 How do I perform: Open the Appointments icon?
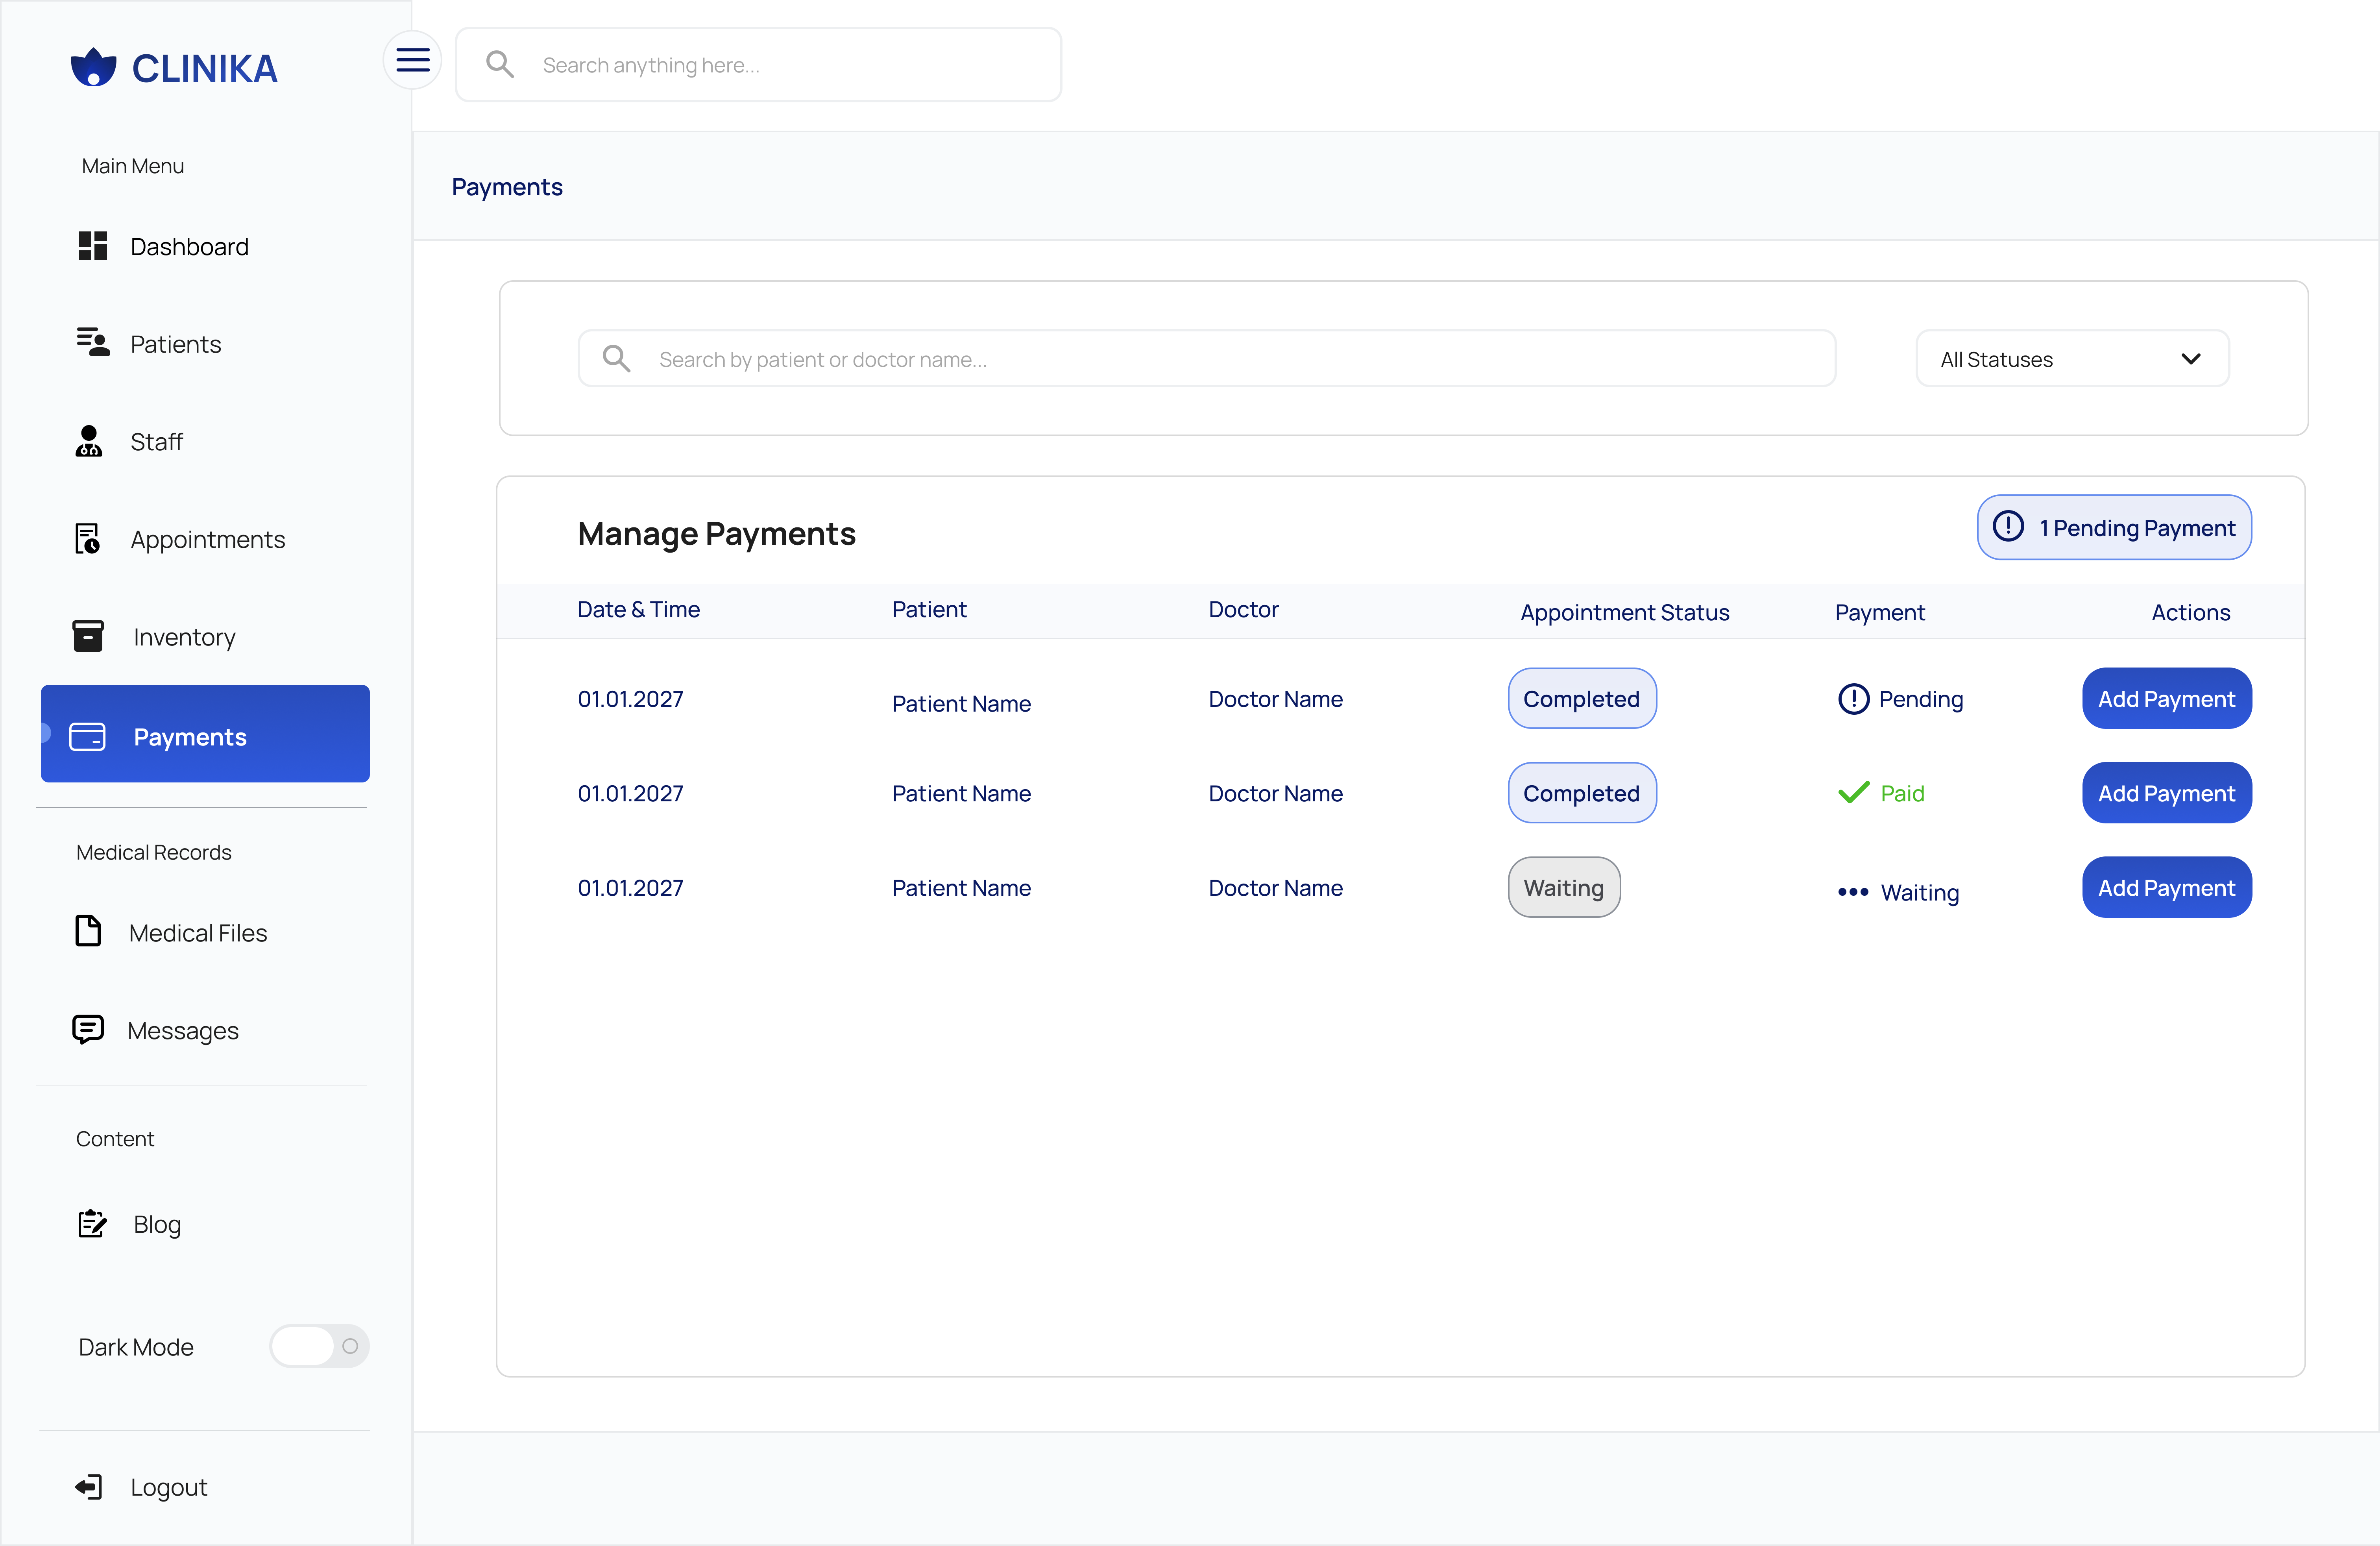point(88,538)
